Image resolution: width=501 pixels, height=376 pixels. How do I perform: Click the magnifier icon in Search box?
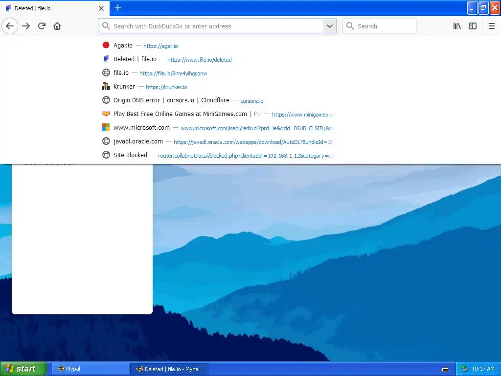(350, 26)
